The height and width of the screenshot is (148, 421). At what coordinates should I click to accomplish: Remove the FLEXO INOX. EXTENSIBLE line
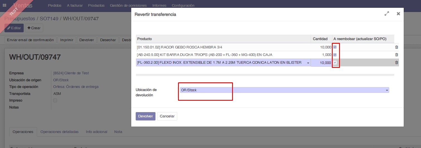pyautogui.click(x=396, y=63)
